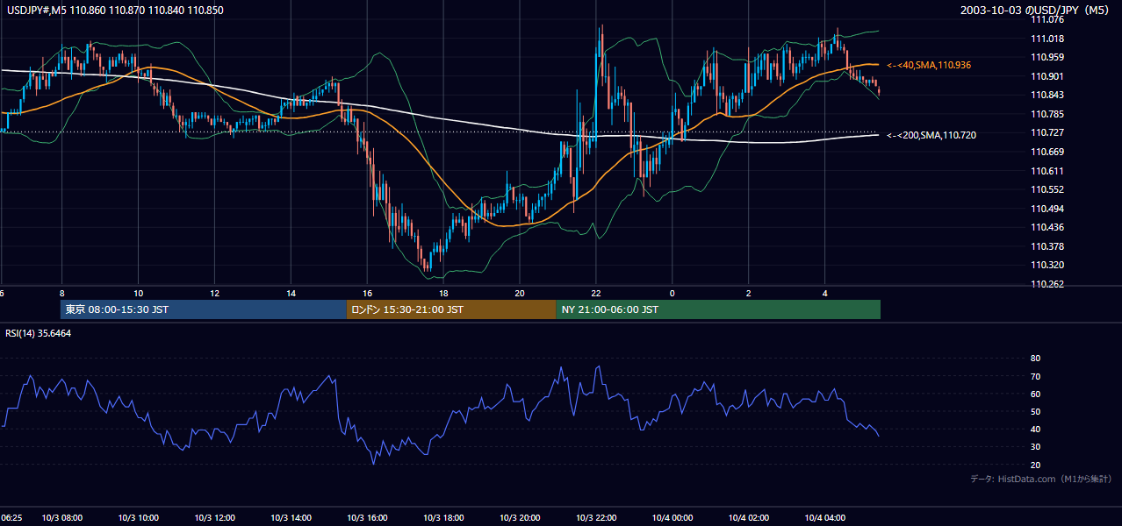Click RSI scale value 50

(x=1035, y=411)
